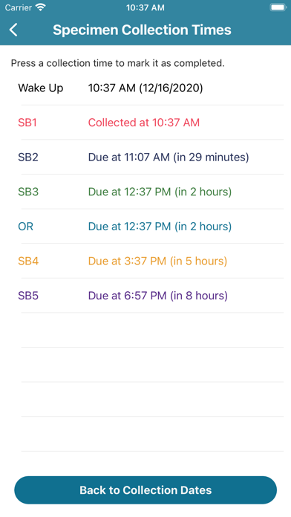Mark SB2 collection as completed

point(145,157)
